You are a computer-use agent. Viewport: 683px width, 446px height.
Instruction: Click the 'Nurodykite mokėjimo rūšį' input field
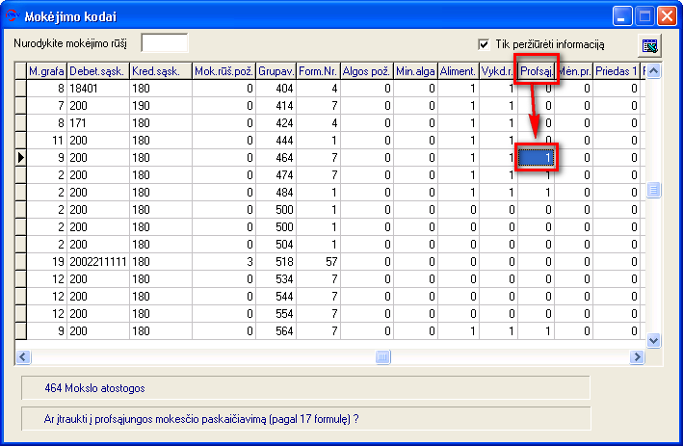(165, 43)
